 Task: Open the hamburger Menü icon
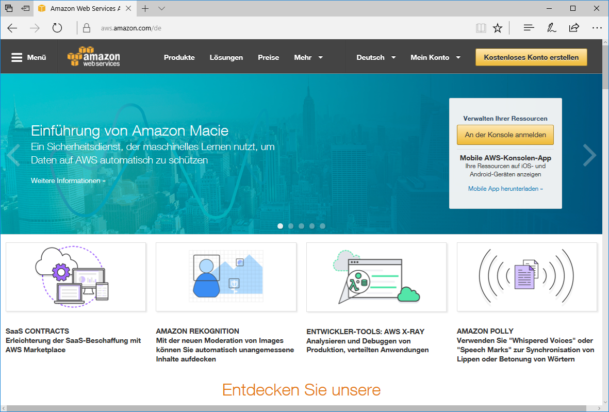[17, 57]
